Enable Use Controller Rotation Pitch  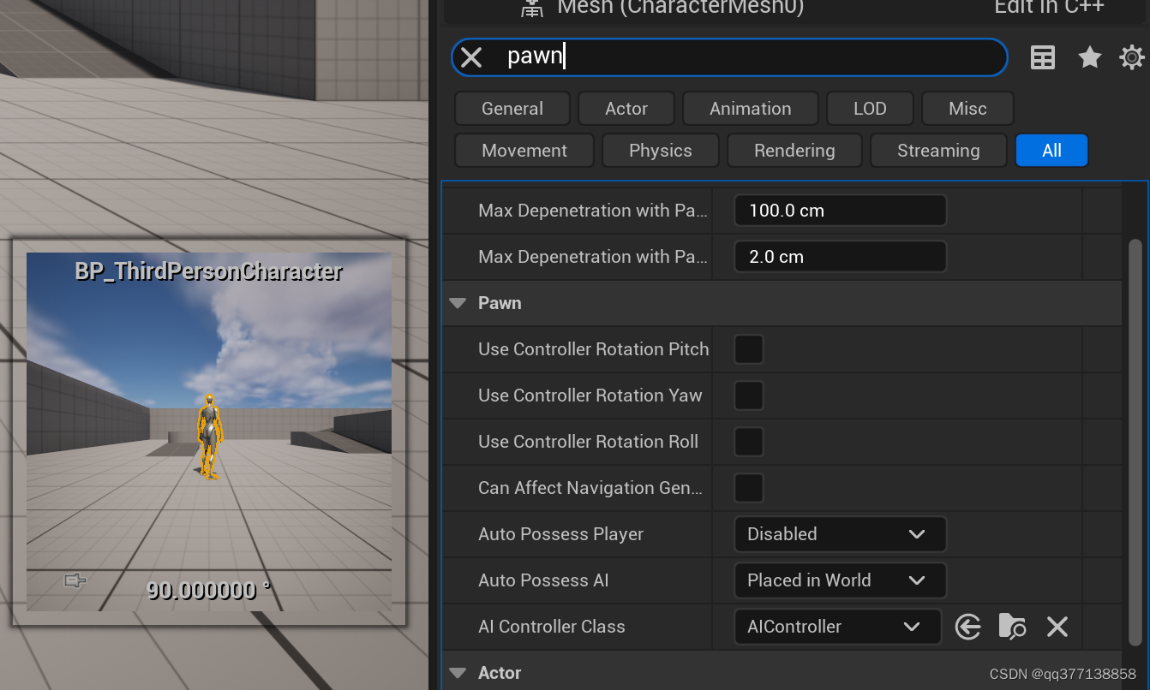tap(747, 349)
